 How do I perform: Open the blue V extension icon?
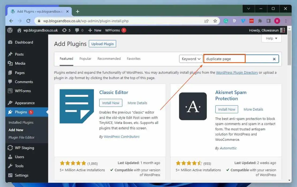243,21
